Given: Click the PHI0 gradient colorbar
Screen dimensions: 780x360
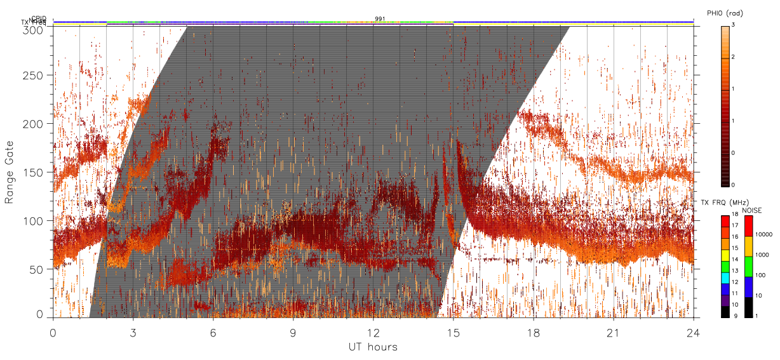Looking at the screenshot, I should tap(725, 105).
